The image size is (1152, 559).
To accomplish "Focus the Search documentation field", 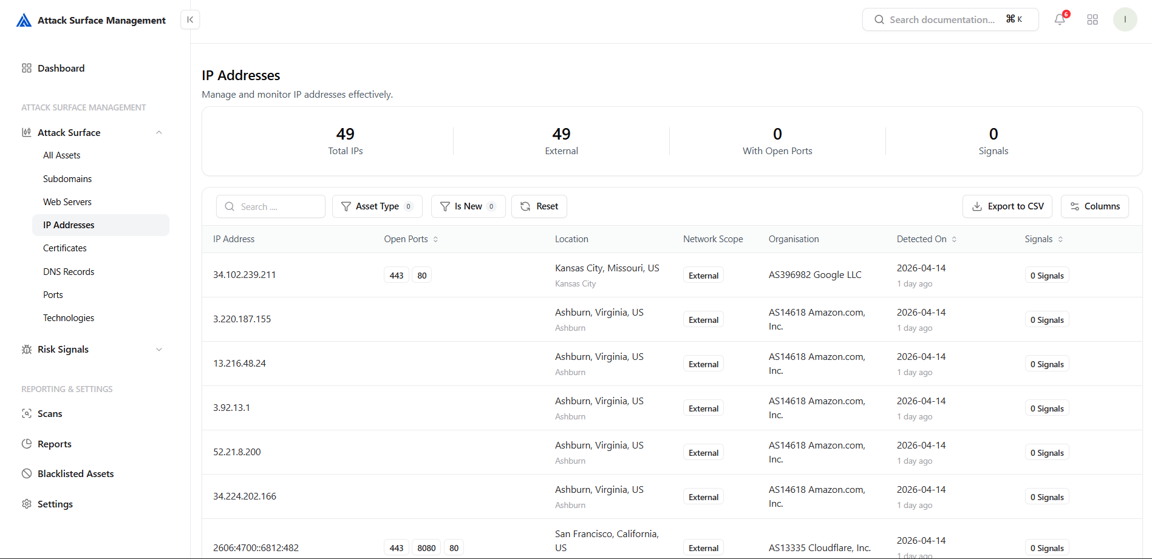I will click(950, 19).
